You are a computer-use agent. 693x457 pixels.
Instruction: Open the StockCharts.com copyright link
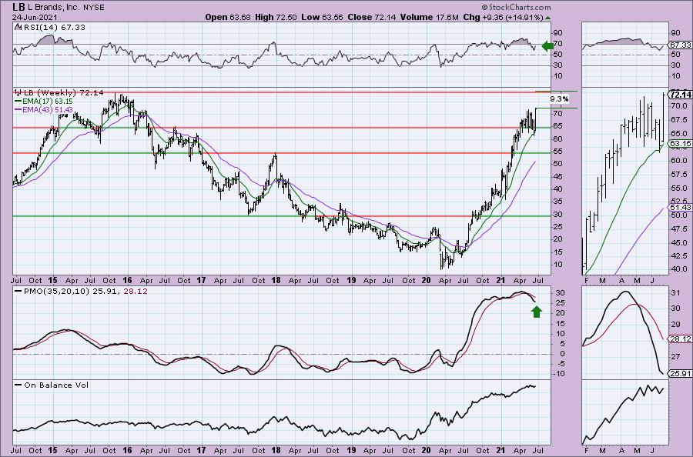pos(516,7)
